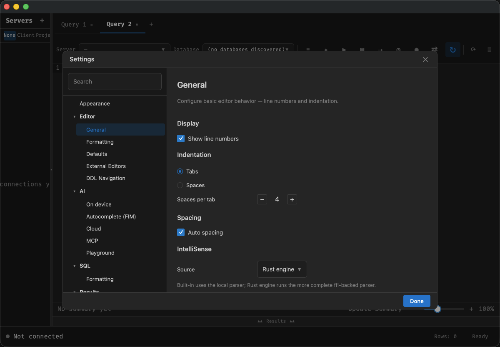The height and width of the screenshot is (347, 500).
Task: Click the 100% zoom value
Action: click(x=486, y=309)
